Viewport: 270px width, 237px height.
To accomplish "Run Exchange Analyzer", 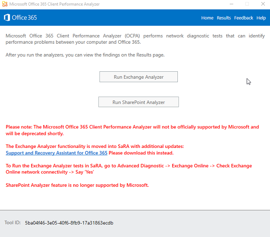I will tap(138, 77).
